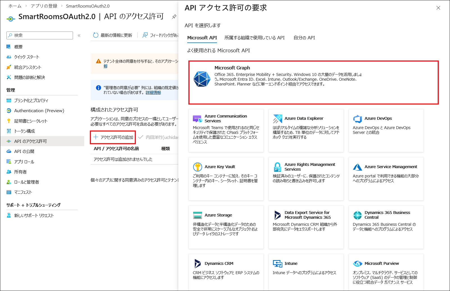The width and height of the screenshot is (450, 291).
Task: Click アクセス許可の追加 button
Action: point(113,137)
